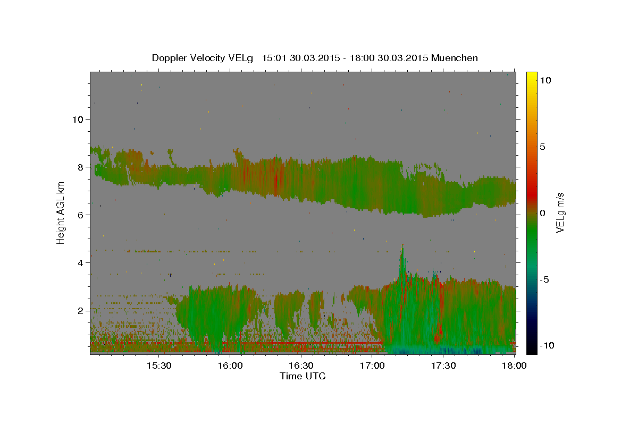Click the 15:30 time tick label
This screenshot has height=425, width=638.
pos(158,366)
